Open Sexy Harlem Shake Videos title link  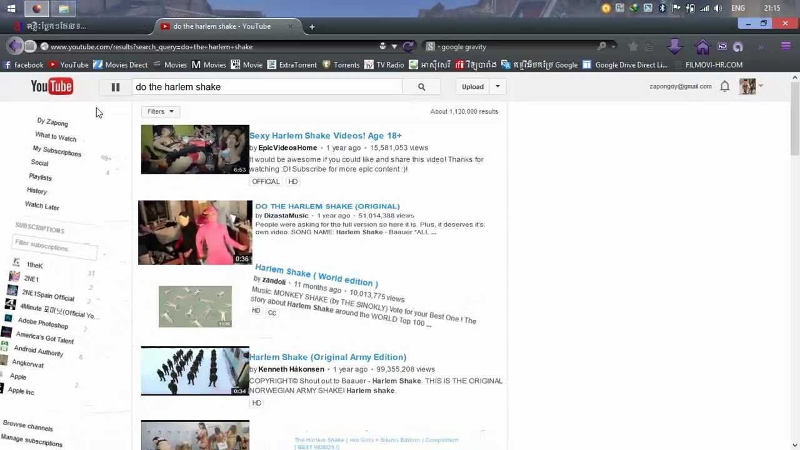pyautogui.click(x=326, y=136)
